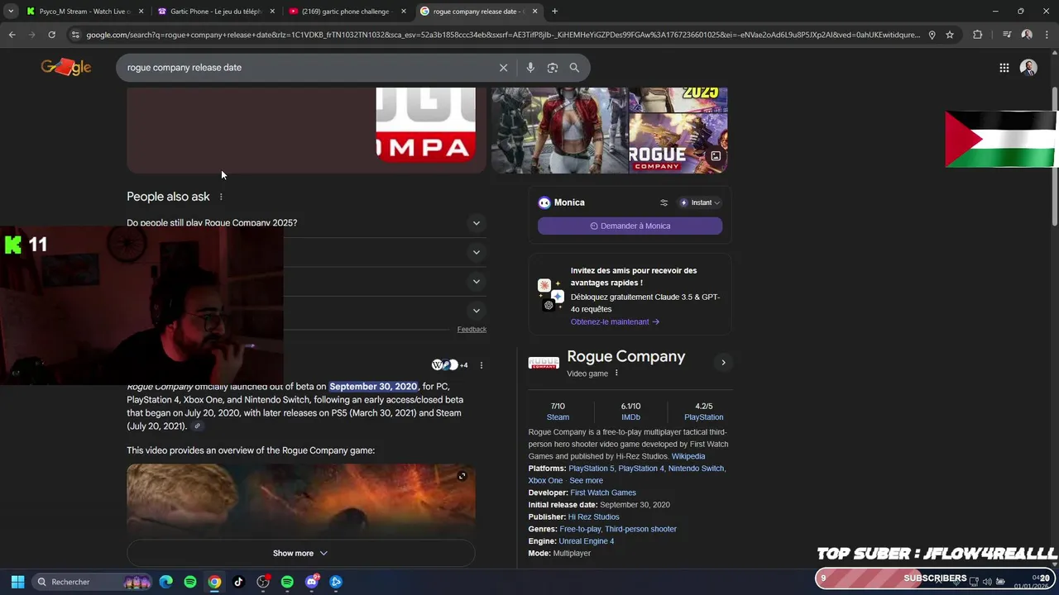Open Hi Rez Studios publisher link

(x=593, y=517)
